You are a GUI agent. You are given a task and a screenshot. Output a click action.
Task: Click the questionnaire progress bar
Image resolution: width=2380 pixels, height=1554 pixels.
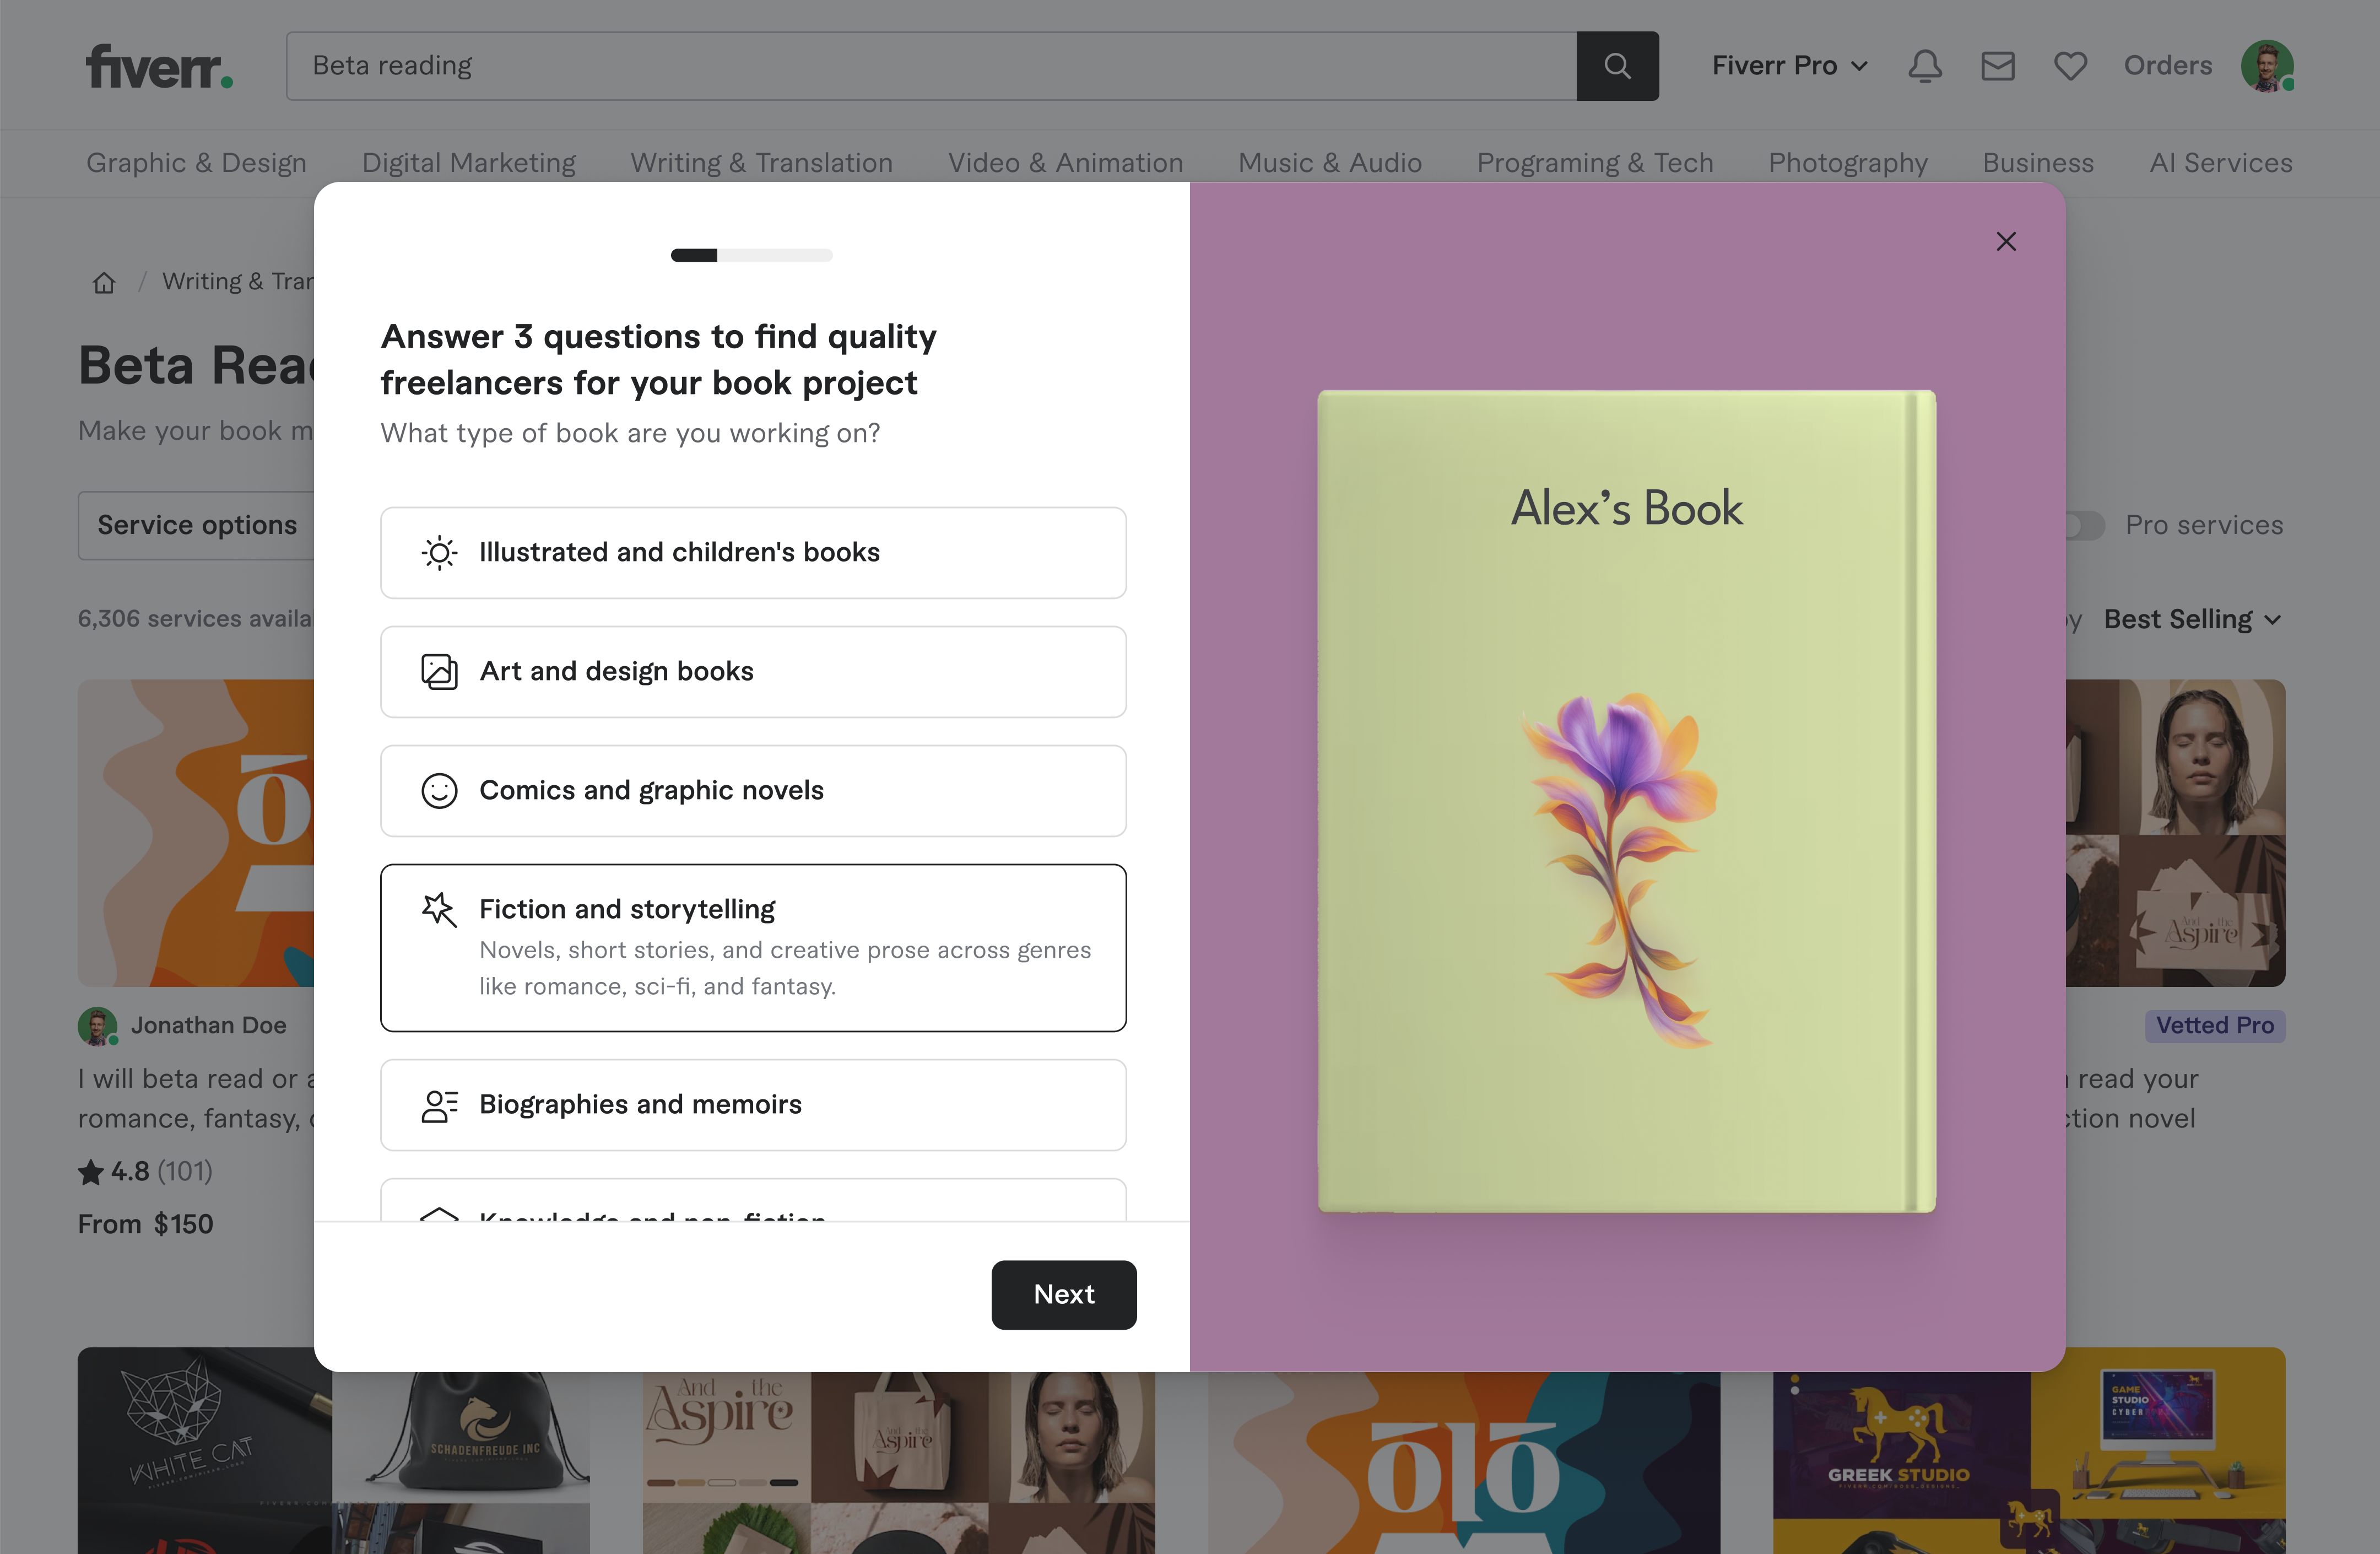click(751, 255)
